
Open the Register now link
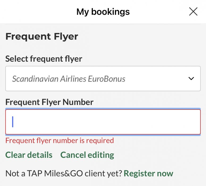coord(148,174)
